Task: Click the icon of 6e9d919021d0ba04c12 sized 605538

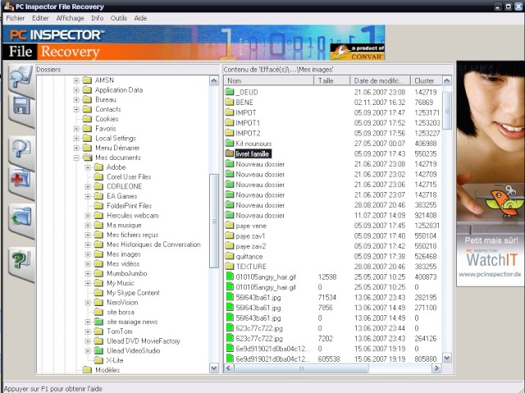Action: (230, 359)
